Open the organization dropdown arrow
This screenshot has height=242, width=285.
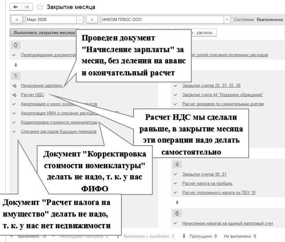pyautogui.click(x=227, y=20)
